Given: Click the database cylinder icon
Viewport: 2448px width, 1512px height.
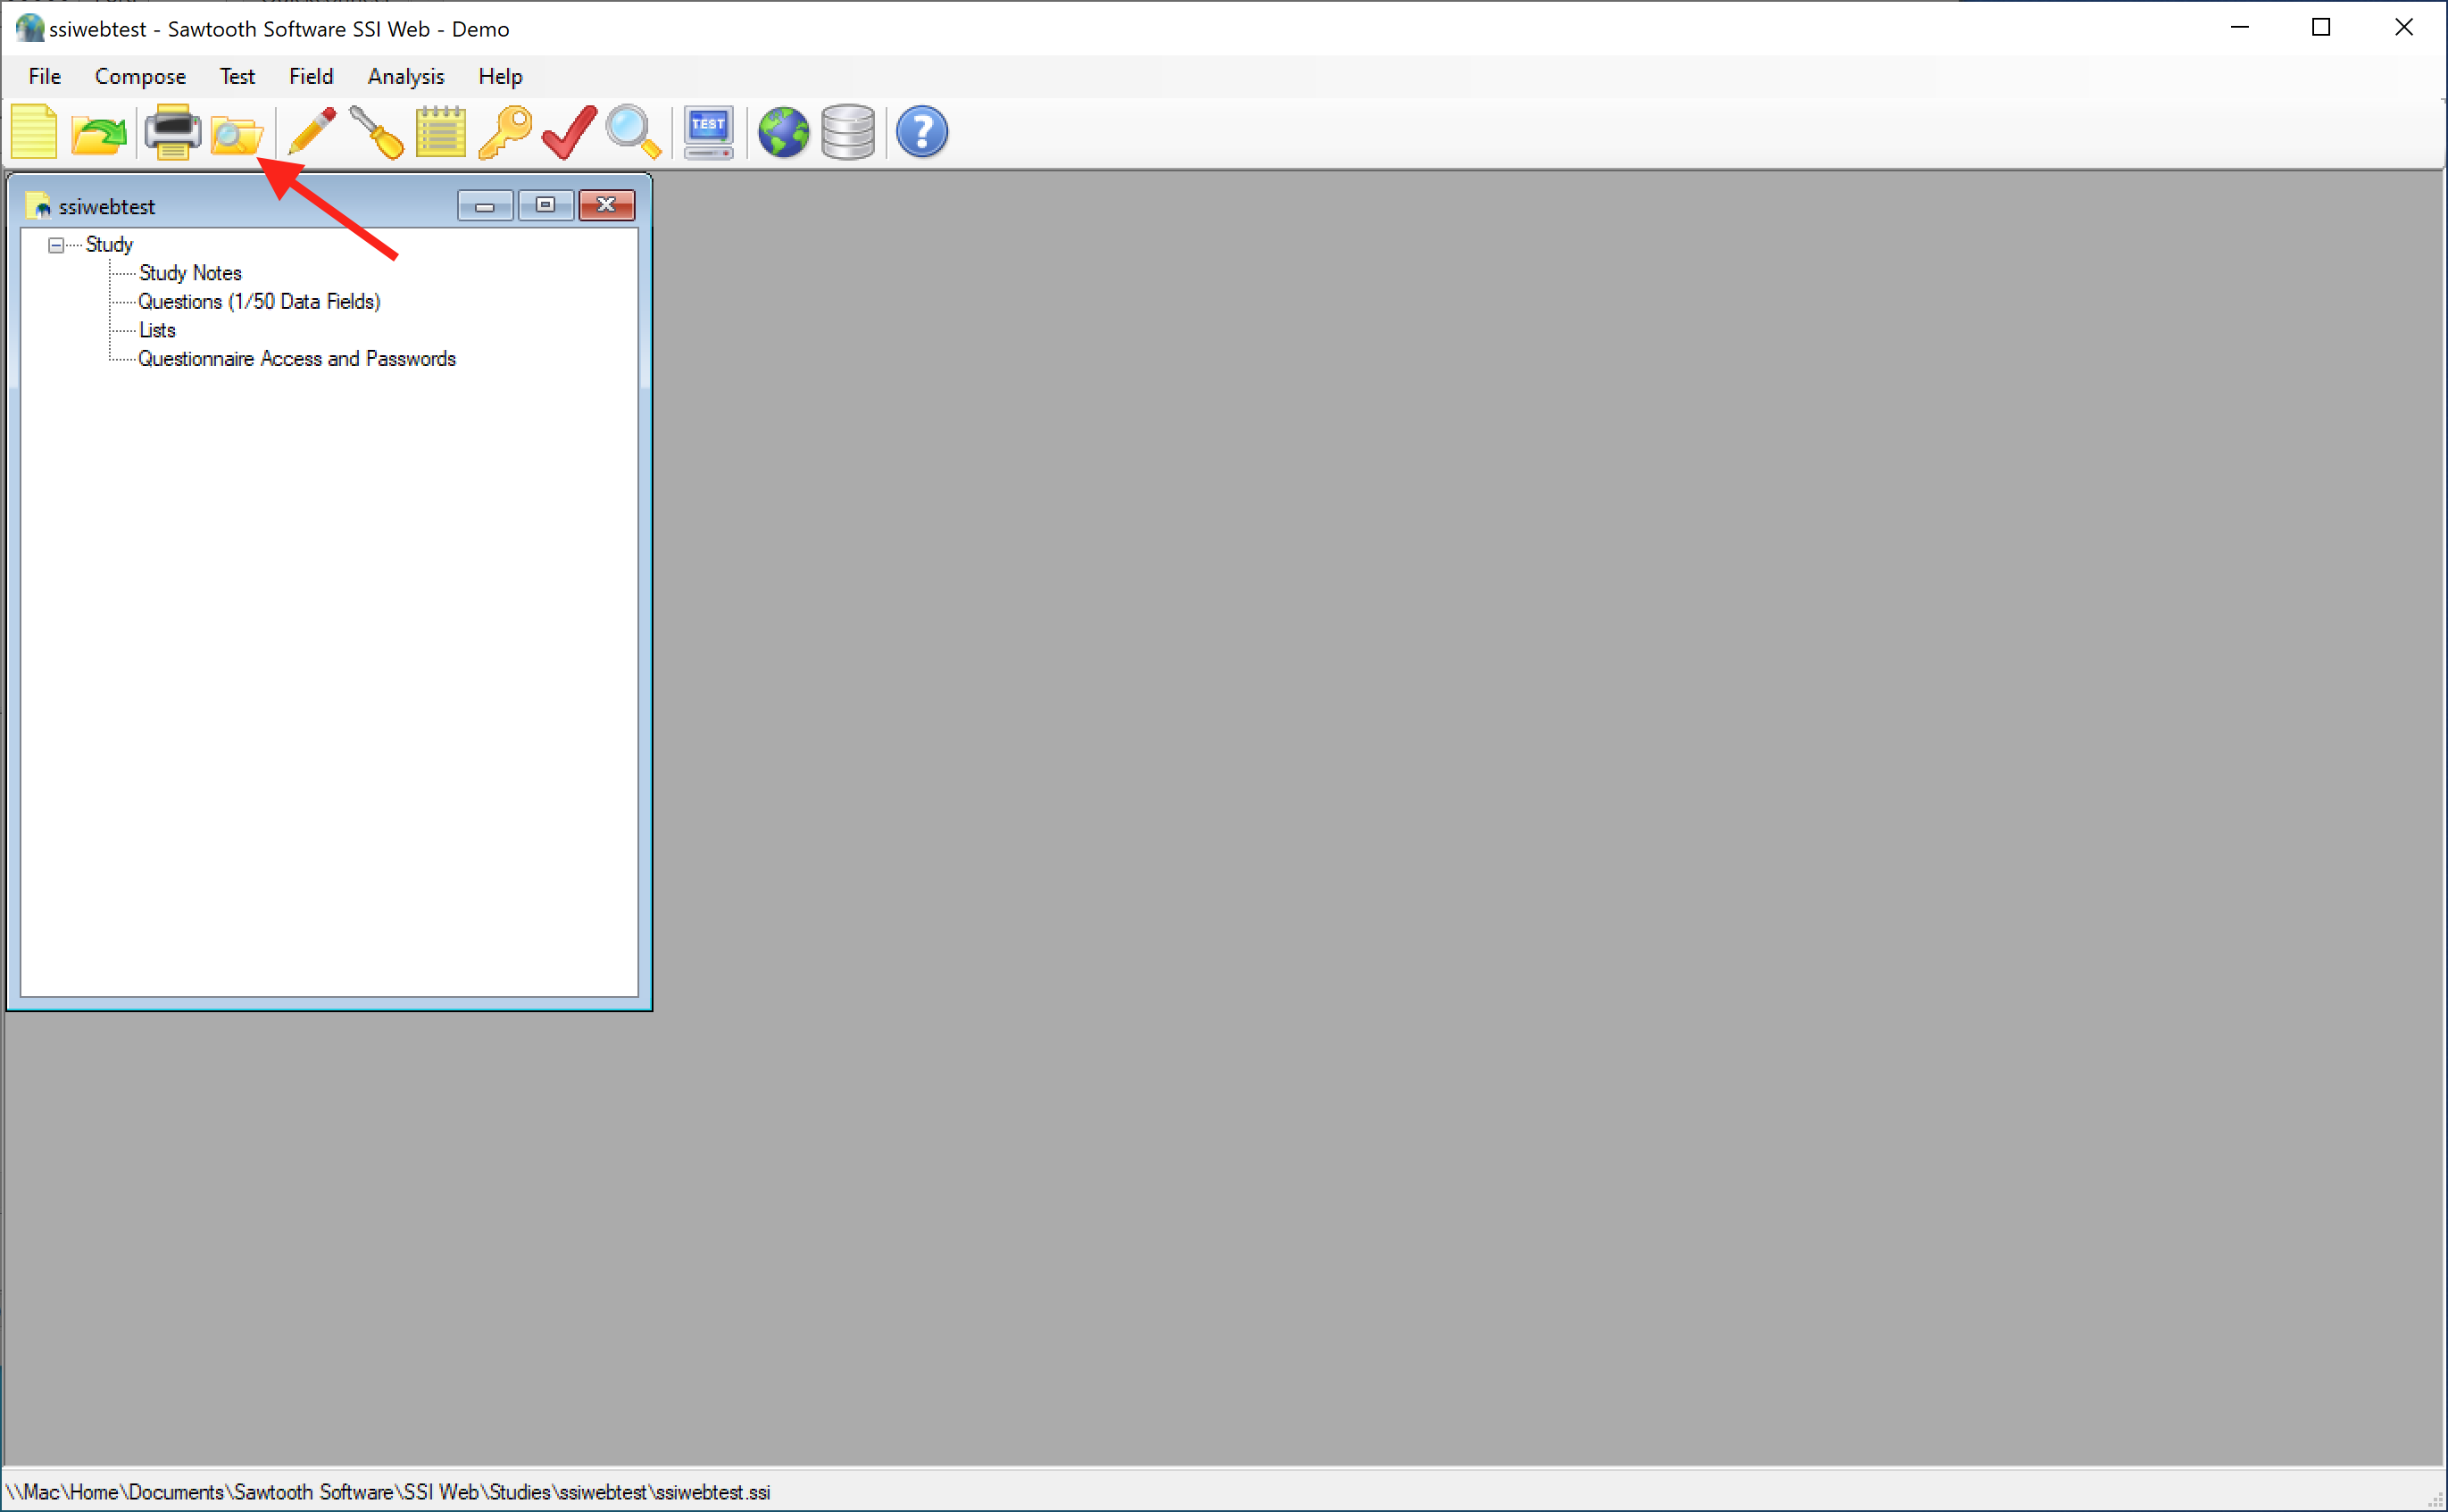Looking at the screenshot, I should 848,131.
